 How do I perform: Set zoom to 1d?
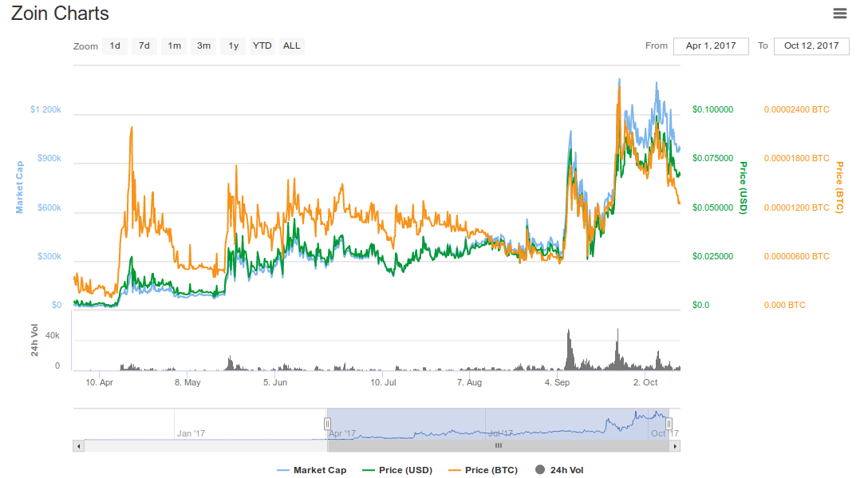pos(115,46)
